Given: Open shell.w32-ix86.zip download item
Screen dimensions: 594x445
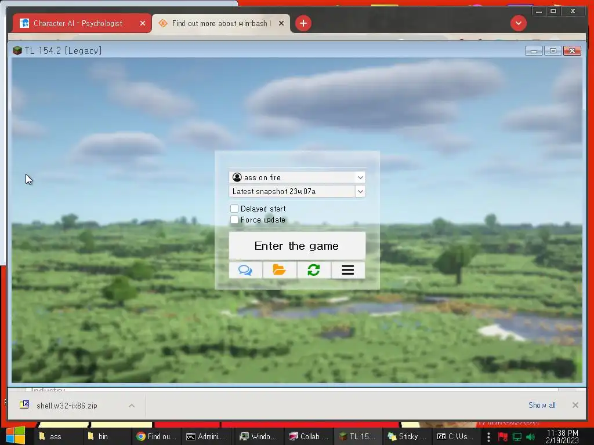Looking at the screenshot, I should point(67,406).
